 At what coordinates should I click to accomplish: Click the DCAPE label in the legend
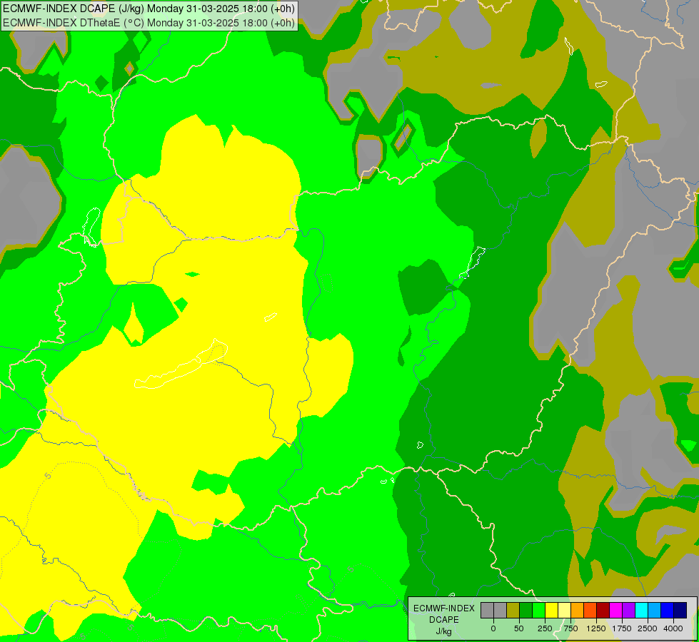(444, 620)
